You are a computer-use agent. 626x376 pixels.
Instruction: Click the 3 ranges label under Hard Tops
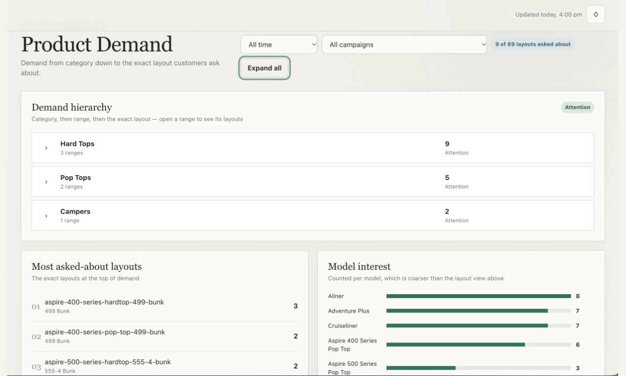point(72,153)
